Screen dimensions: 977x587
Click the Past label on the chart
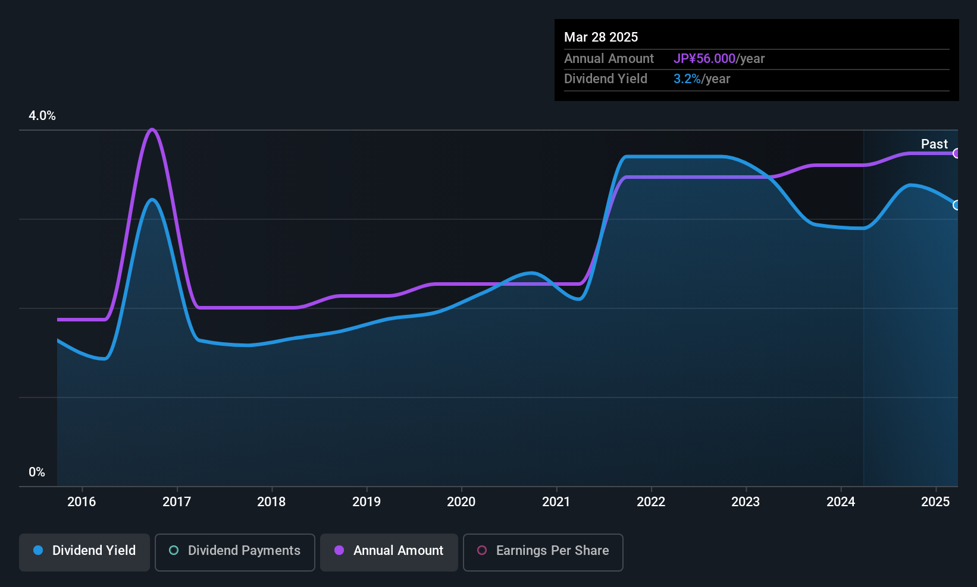934,144
